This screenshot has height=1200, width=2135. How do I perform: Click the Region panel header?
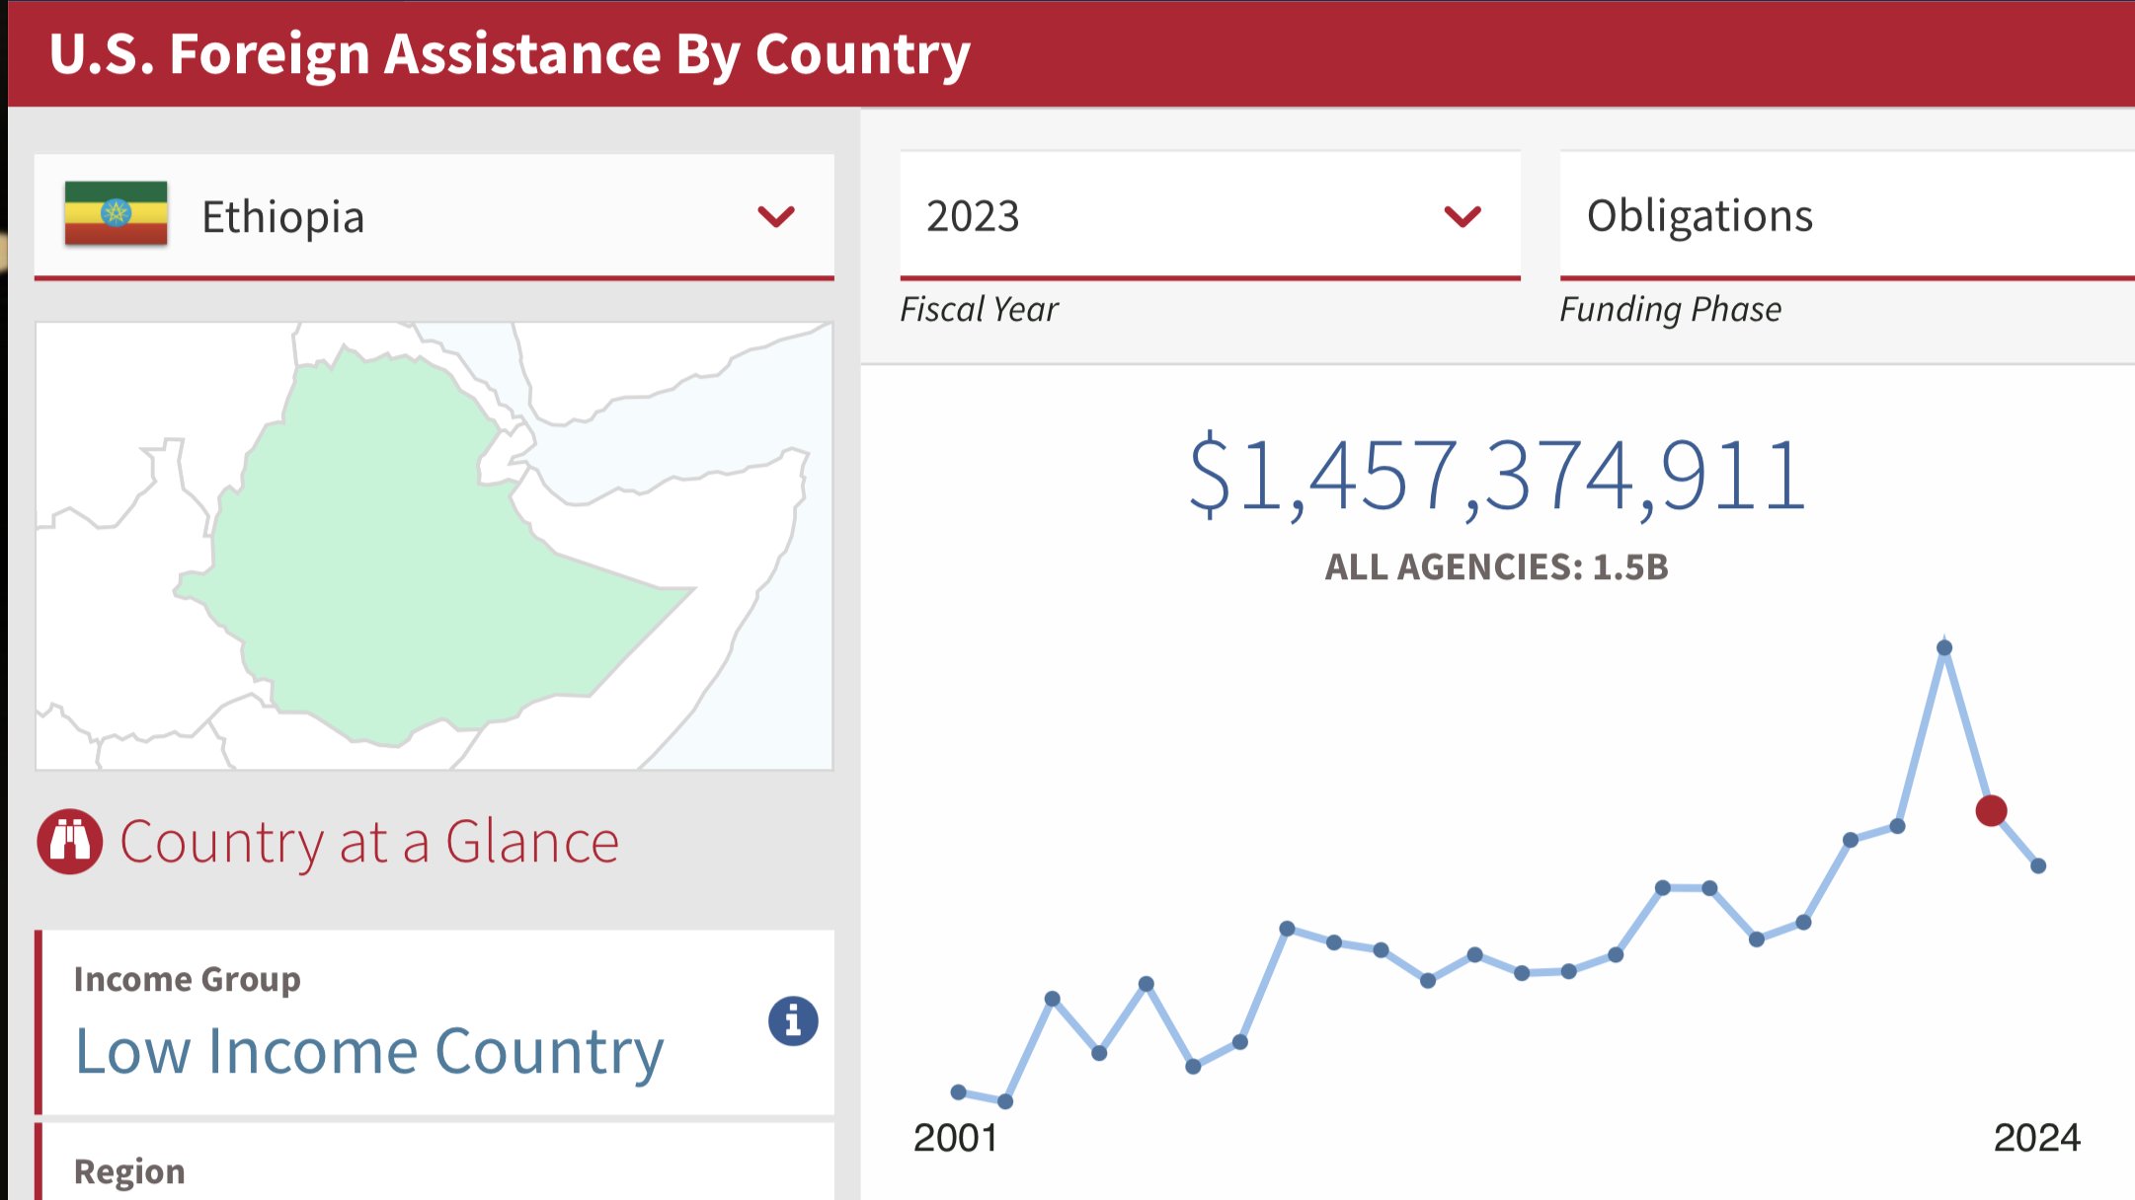(129, 1171)
